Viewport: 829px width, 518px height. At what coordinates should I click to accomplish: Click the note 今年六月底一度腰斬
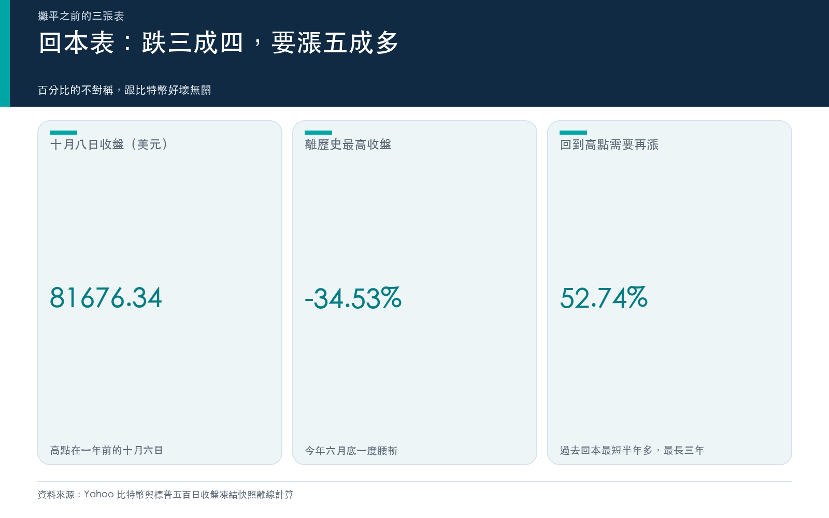click(x=351, y=451)
